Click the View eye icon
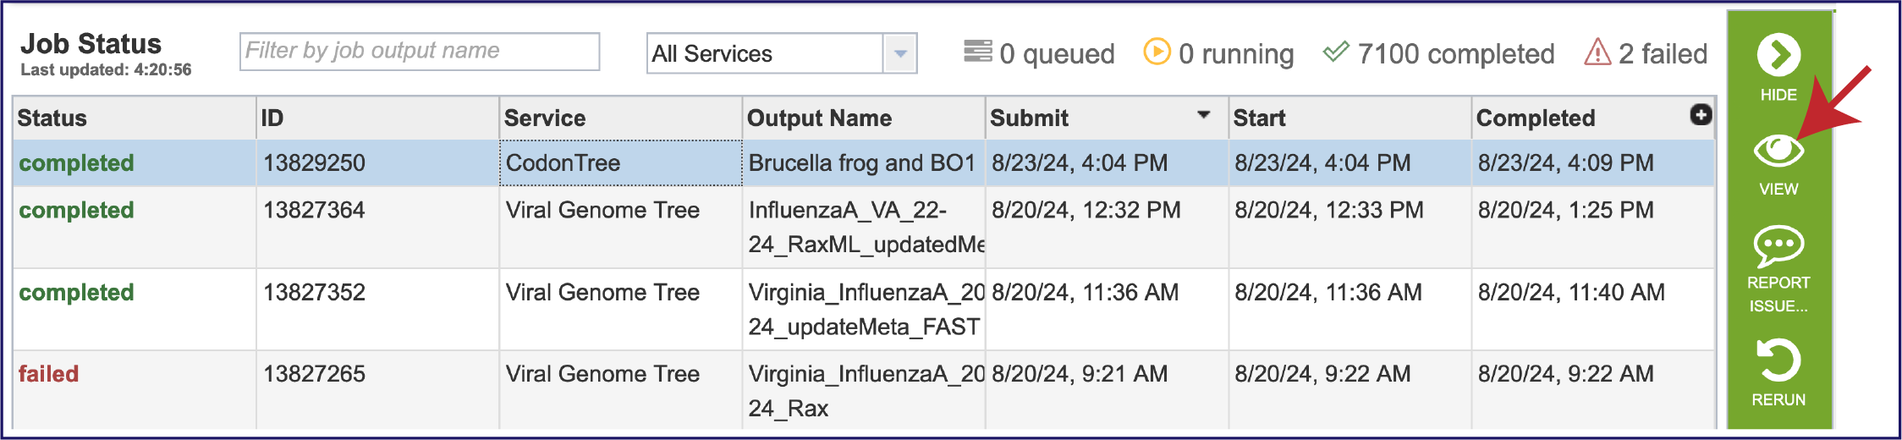This screenshot has height=440, width=1902. pyautogui.click(x=1778, y=151)
